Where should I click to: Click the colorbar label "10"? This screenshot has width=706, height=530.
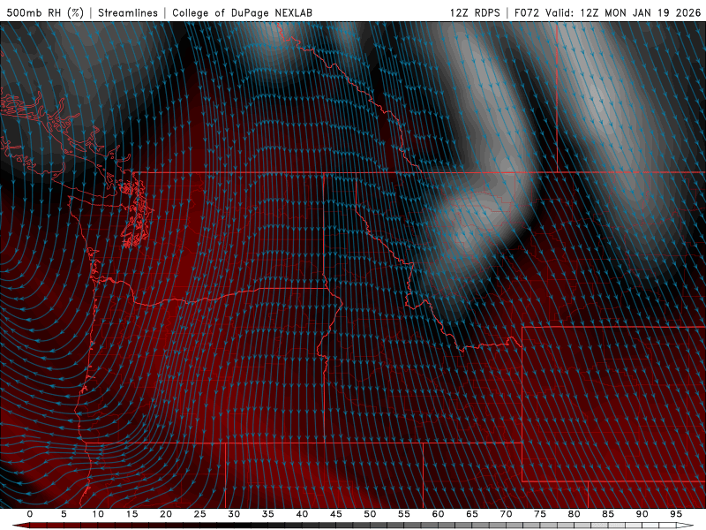click(x=98, y=514)
